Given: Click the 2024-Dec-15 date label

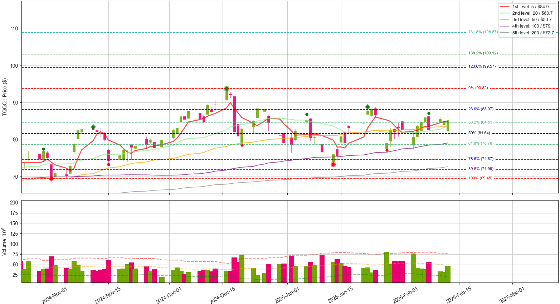Looking at the screenshot, I should 222,295.
